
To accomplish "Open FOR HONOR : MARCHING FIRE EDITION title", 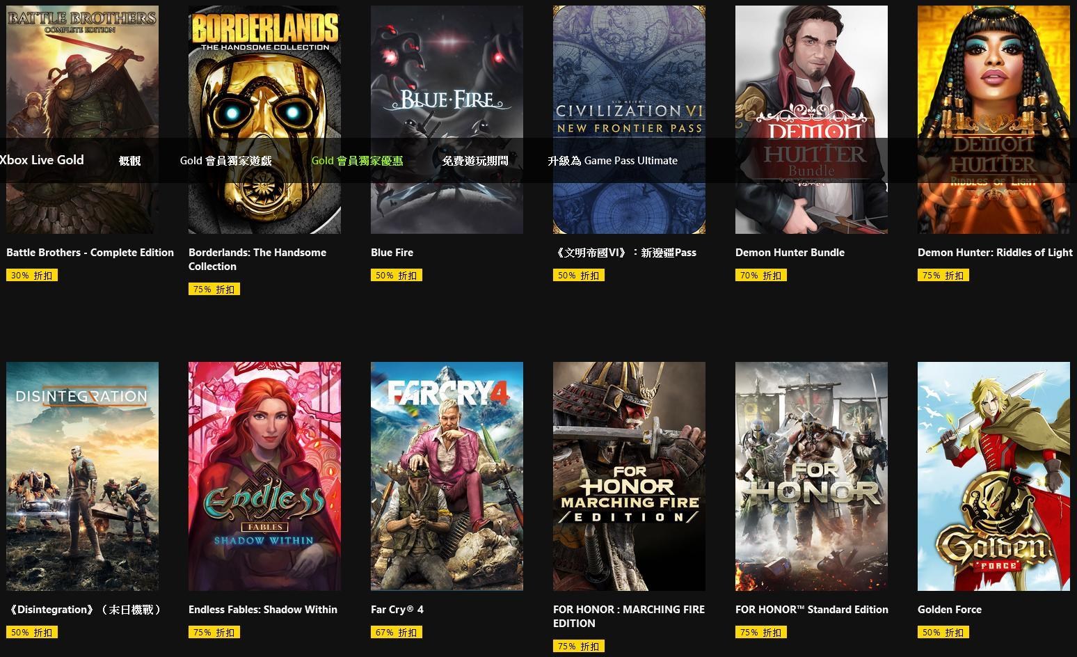I will point(629,617).
